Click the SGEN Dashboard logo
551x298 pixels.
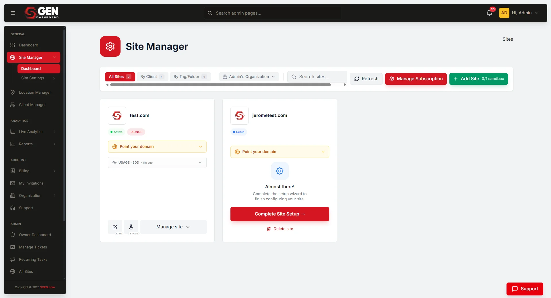pos(42,13)
